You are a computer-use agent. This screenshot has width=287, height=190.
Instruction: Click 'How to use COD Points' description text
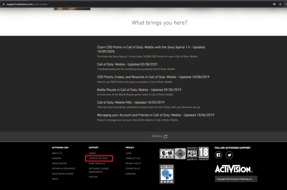pos(135,82)
